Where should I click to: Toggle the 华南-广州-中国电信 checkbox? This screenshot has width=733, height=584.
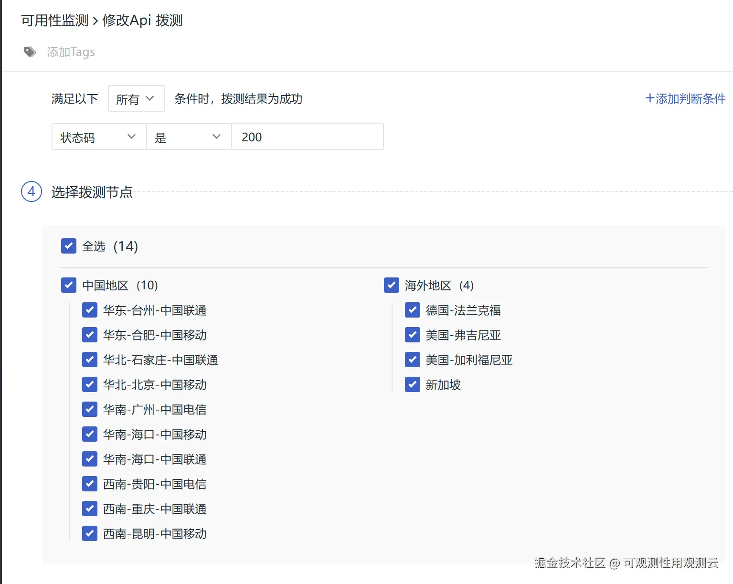[x=90, y=409]
